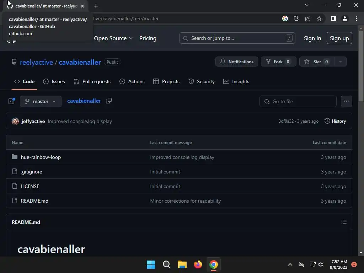
Task: Click the Chrome taskbar icon
Action: (214, 264)
